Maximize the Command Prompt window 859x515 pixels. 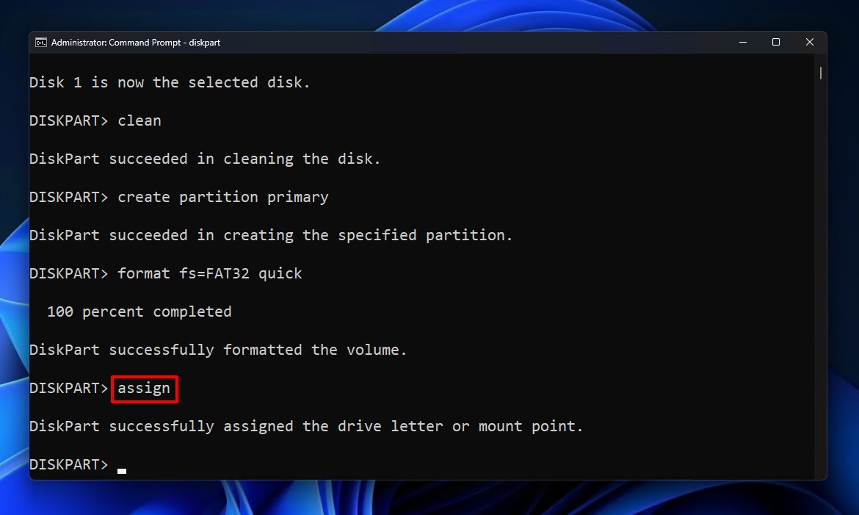click(x=775, y=42)
